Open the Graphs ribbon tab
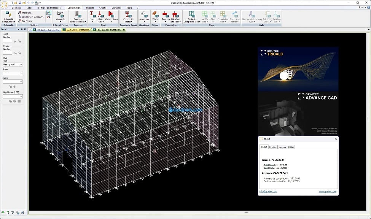Screen dimensions: 371x219 (103, 8)
